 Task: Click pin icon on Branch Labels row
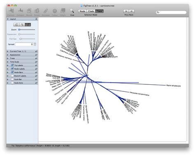point(36,76)
